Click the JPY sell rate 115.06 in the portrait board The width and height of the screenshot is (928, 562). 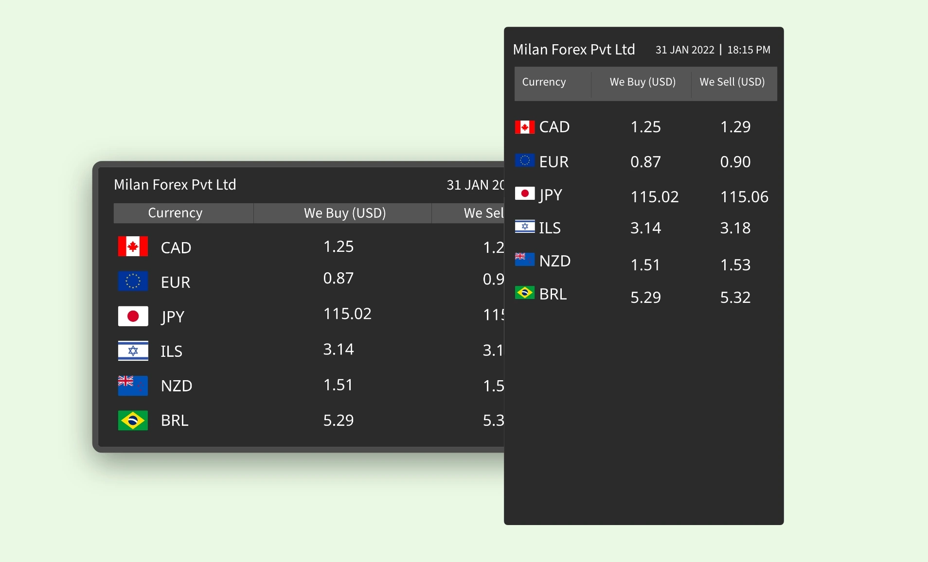click(x=744, y=197)
